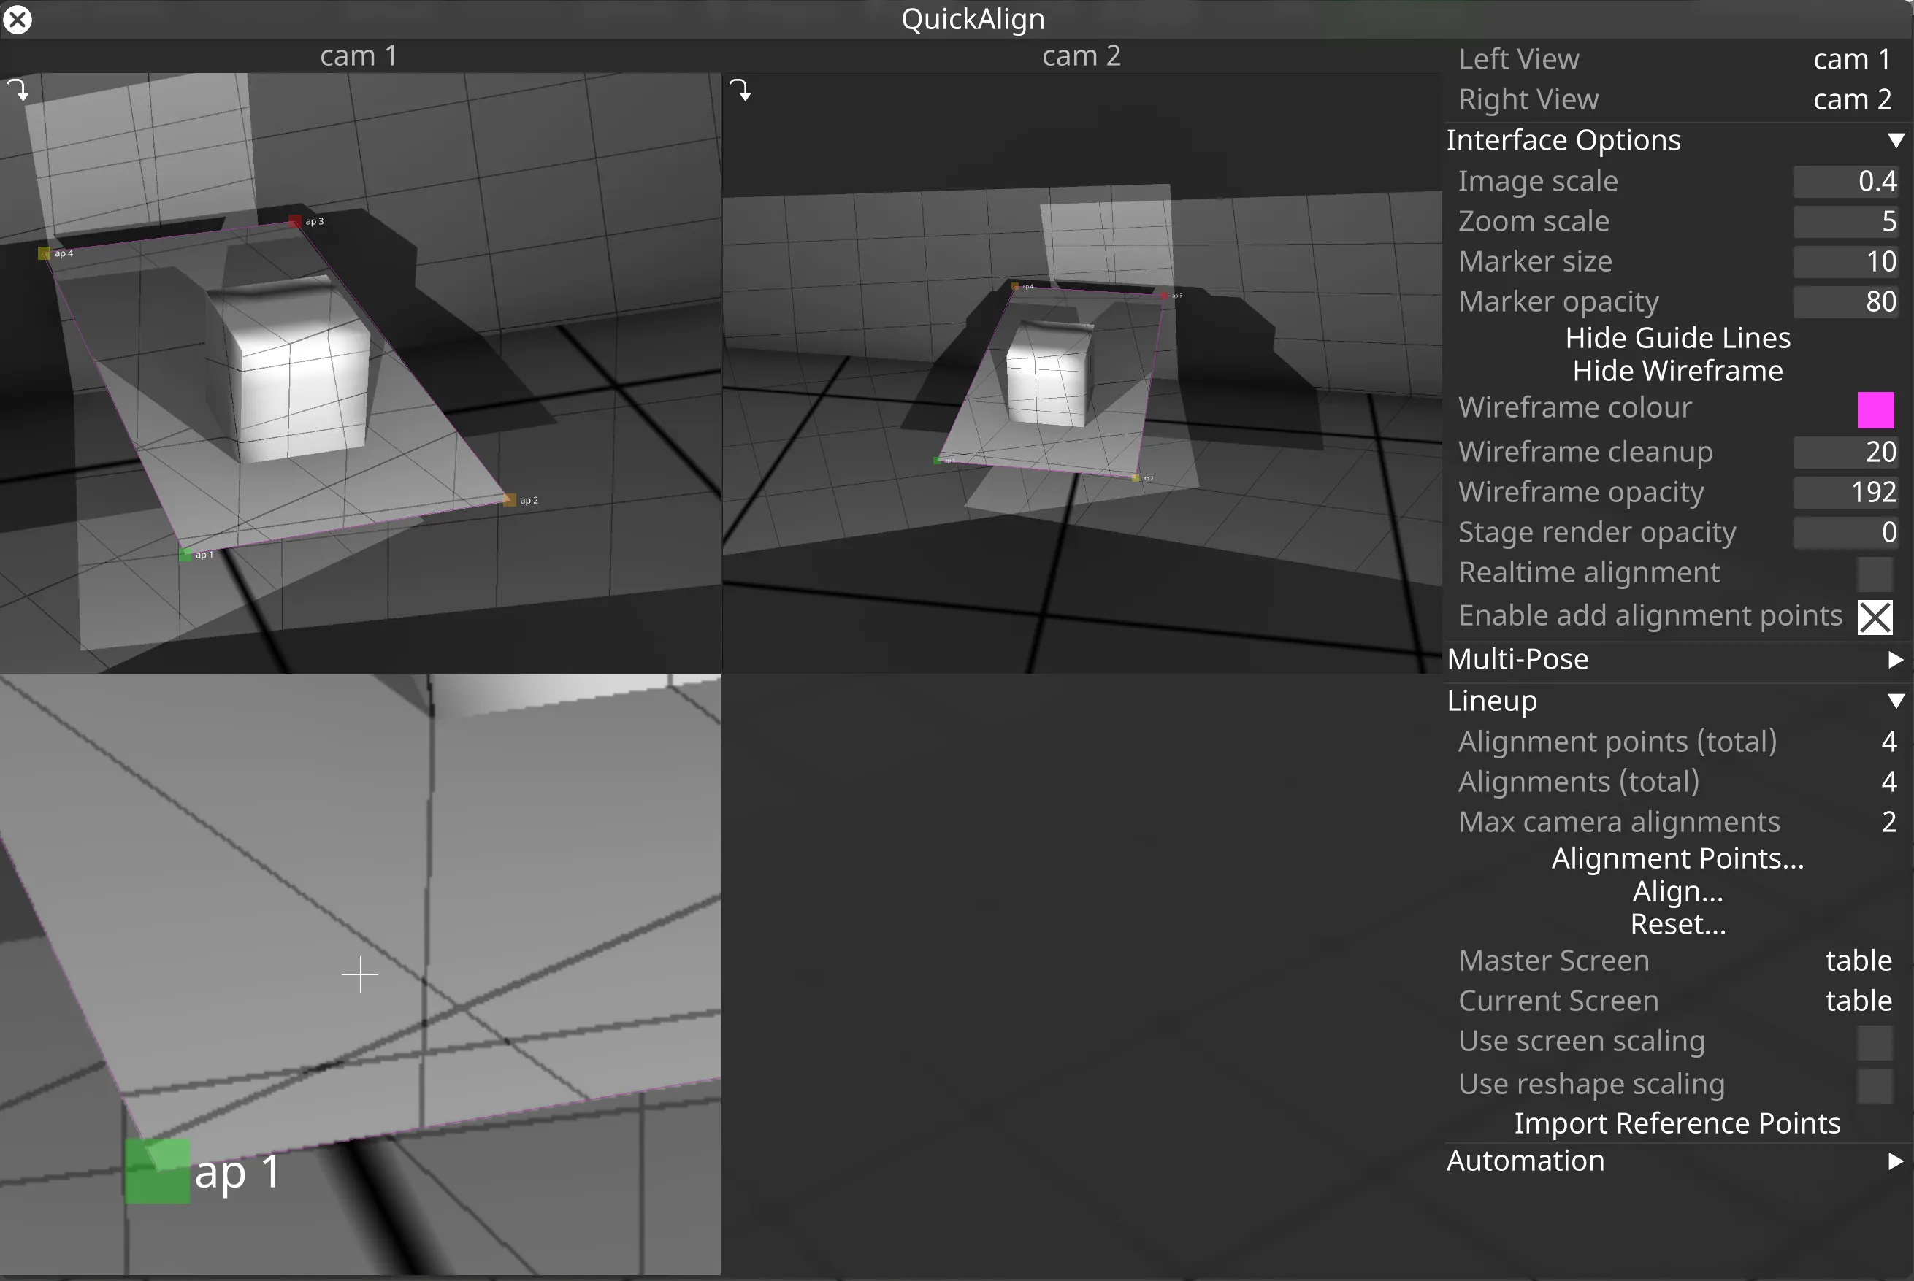Expand the Automation section
The height and width of the screenshot is (1281, 1914).
coord(1895,1162)
